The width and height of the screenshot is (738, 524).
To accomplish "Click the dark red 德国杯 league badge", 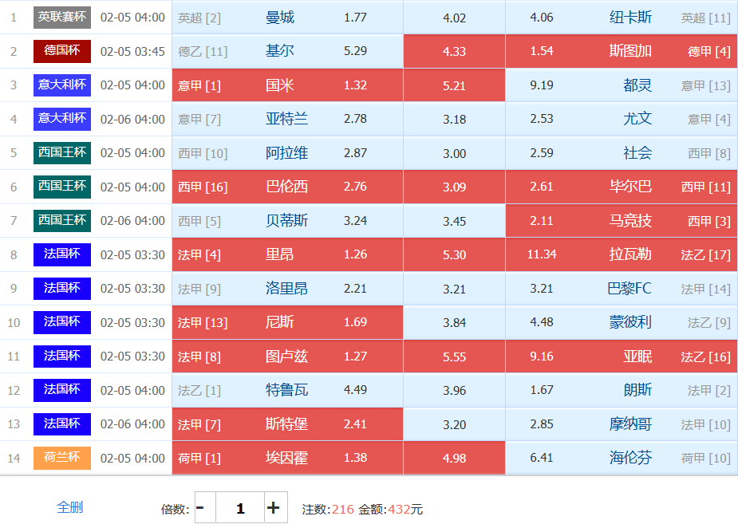I will [62, 51].
